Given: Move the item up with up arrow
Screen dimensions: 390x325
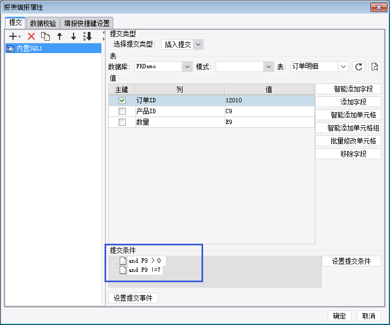Looking at the screenshot, I should tap(60, 36).
